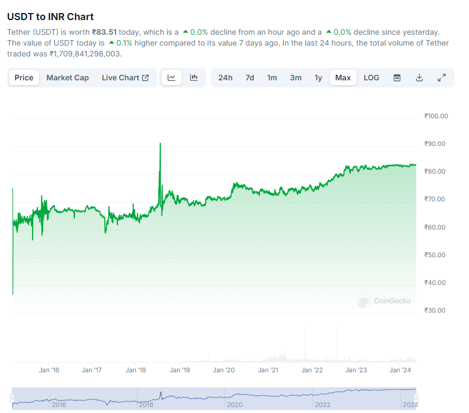The width and height of the screenshot is (469, 413).
Task: Click the USDT to INR Chart heading
Action: coord(50,17)
